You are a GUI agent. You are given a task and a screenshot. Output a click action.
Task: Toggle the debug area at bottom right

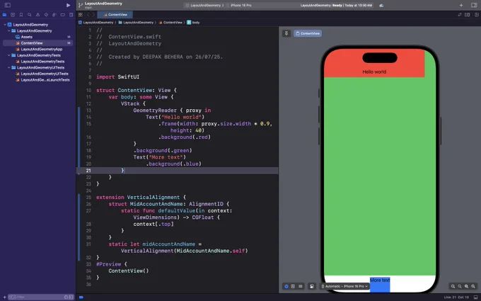(476, 297)
